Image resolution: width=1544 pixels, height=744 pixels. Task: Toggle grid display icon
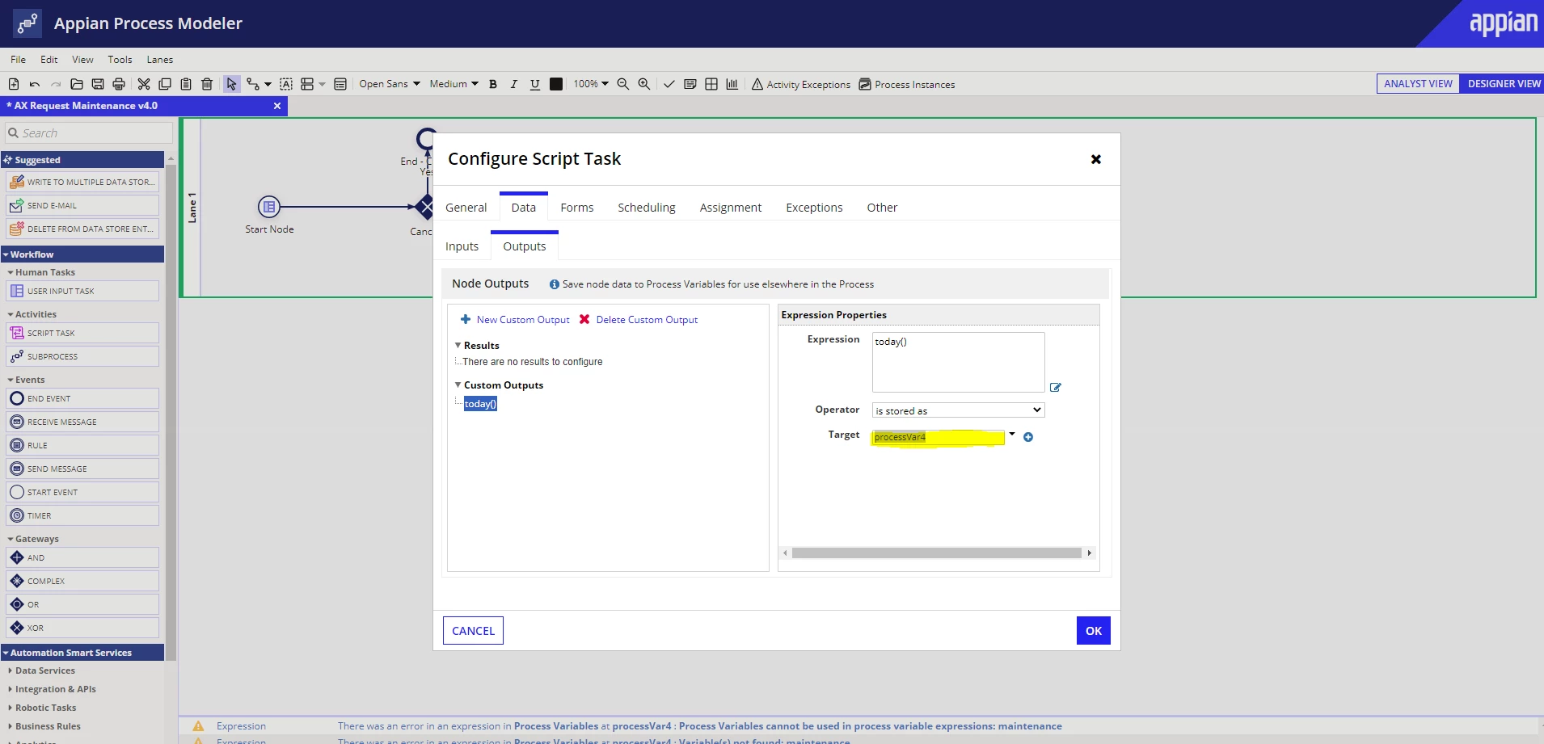[711, 84]
